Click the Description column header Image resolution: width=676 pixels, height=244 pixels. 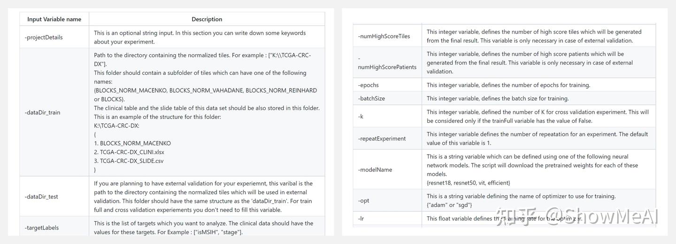coord(207,19)
